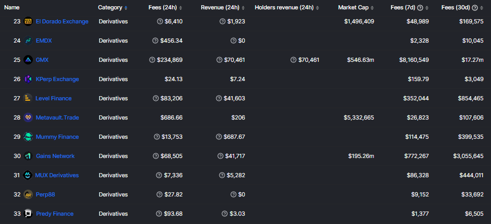Click the Predy Finance logo icon
The height and width of the screenshot is (224, 491).
tap(28, 214)
